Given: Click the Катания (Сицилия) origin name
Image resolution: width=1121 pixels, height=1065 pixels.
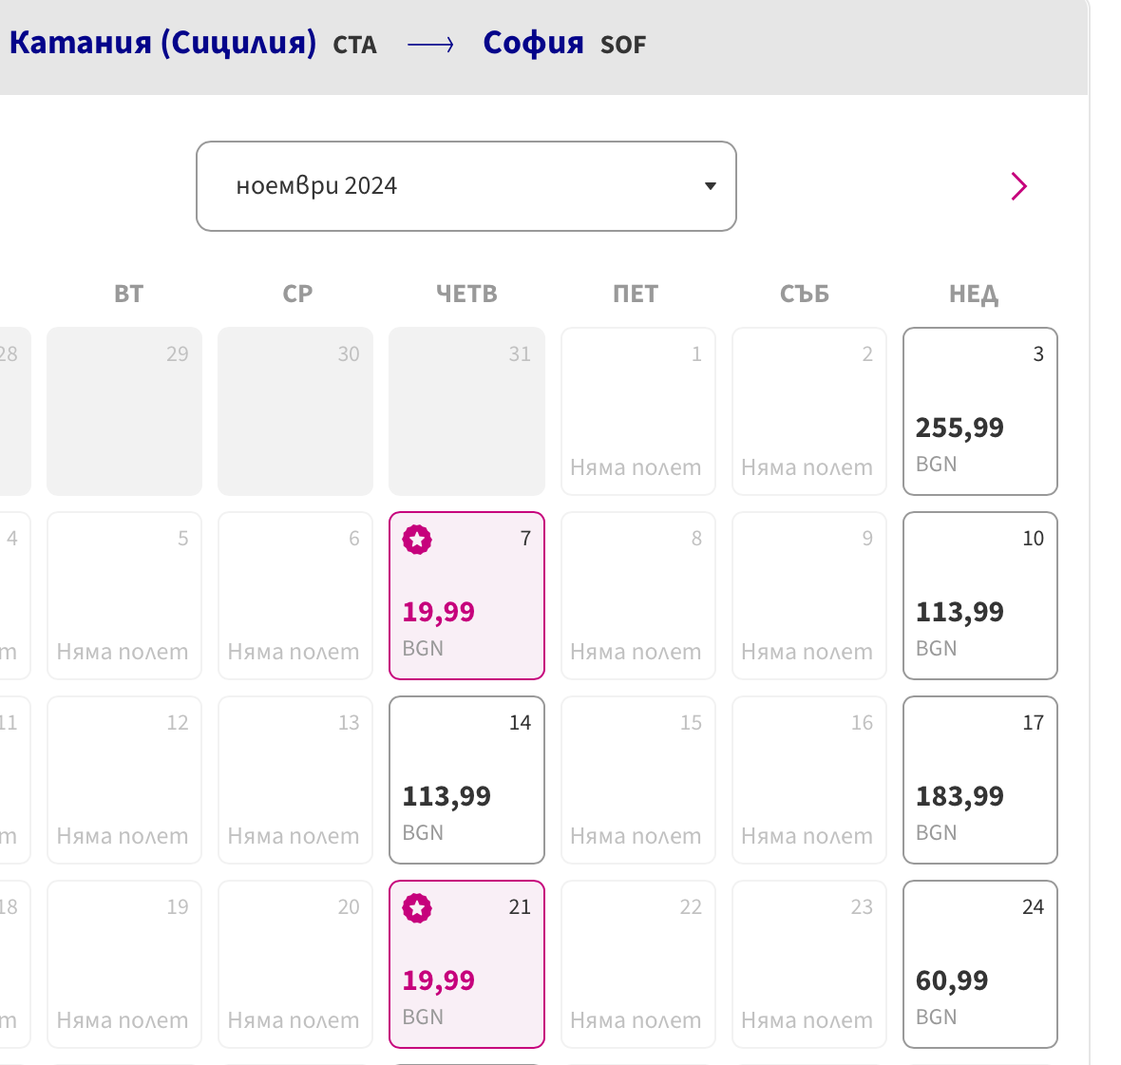Looking at the screenshot, I should (x=162, y=43).
